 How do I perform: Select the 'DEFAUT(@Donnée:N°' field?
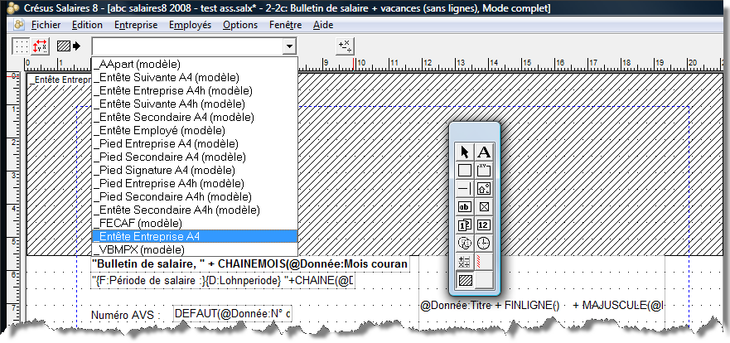pyautogui.click(x=232, y=314)
